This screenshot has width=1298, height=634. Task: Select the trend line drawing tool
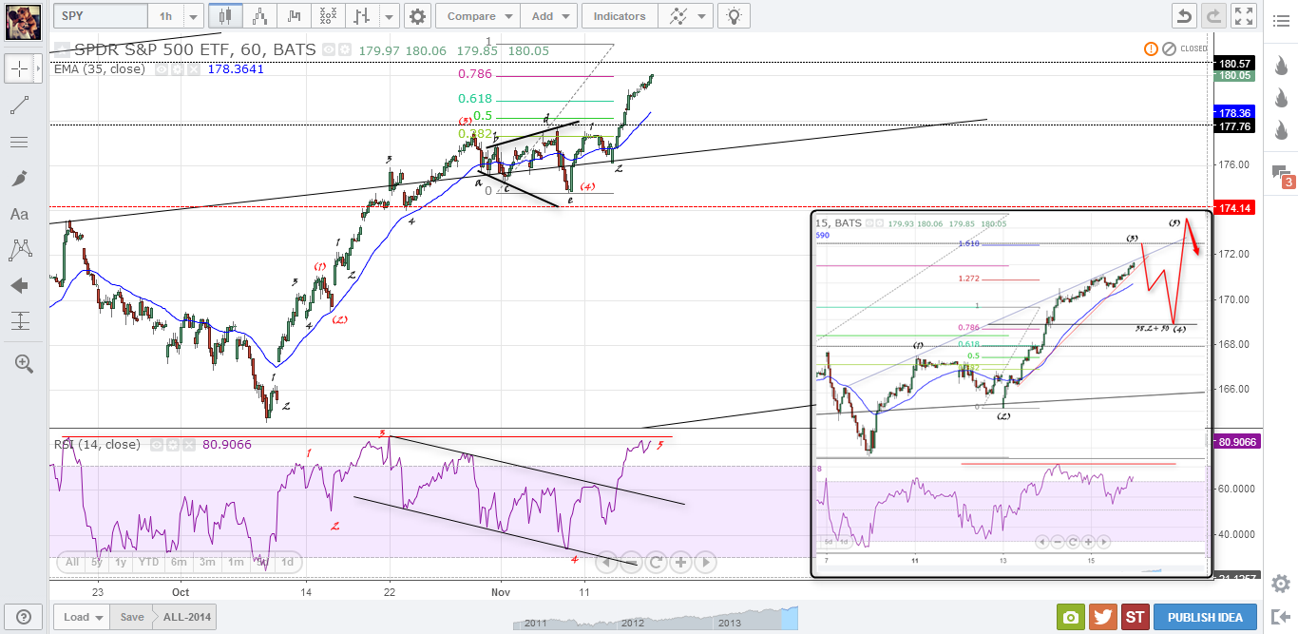pyautogui.click(x=20, y=106)
